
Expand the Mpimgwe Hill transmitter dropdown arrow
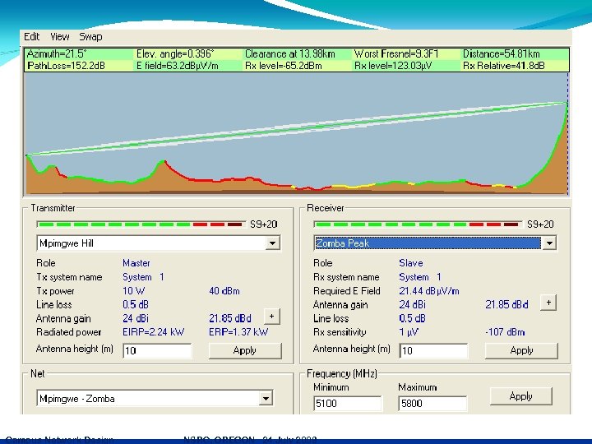(272, 243)
